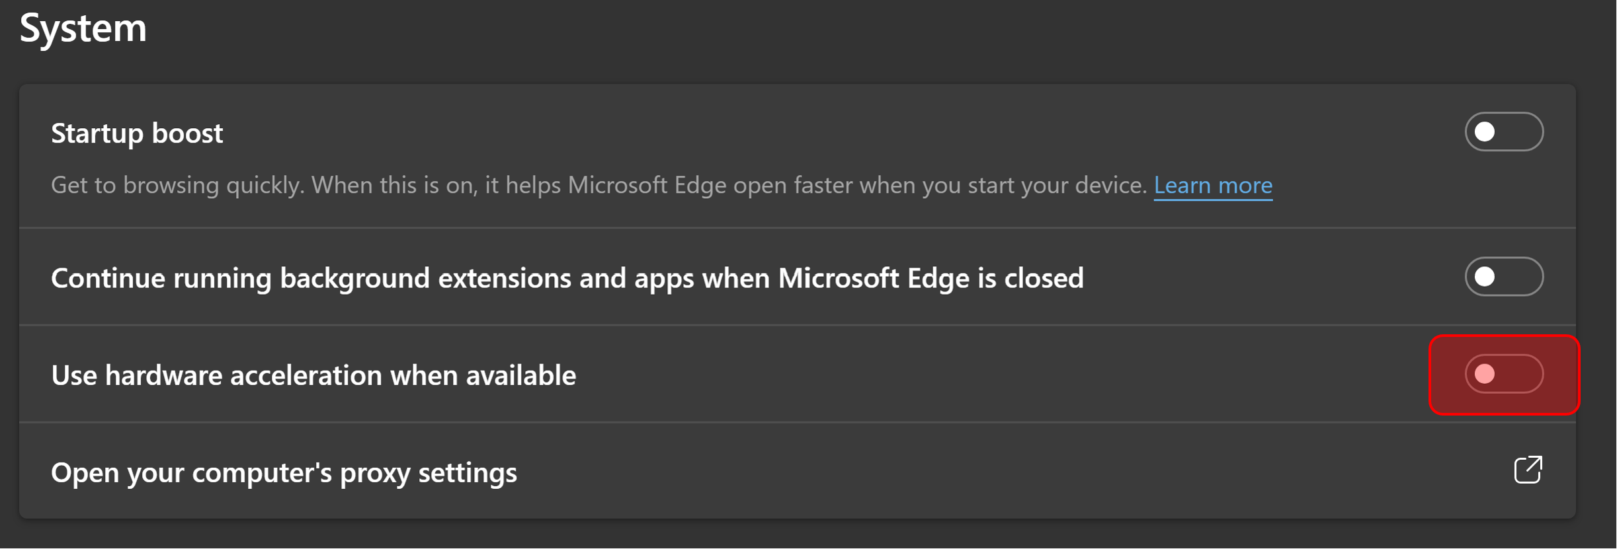
Task: Click the red highlighted box around the switch
Action: pos(1504,375)
